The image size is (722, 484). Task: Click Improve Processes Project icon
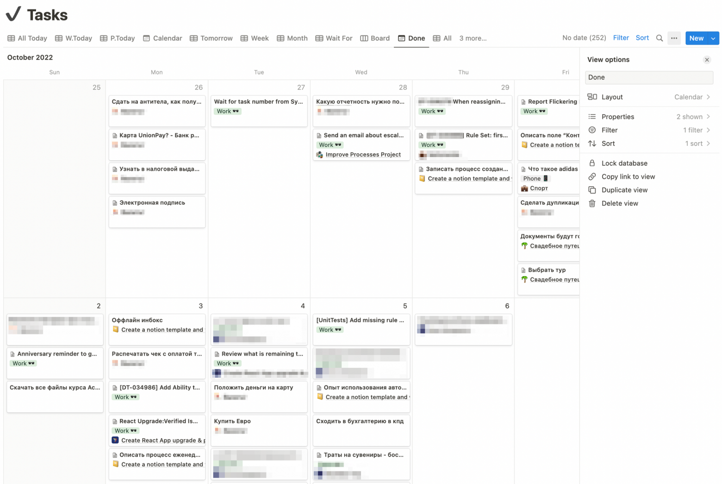[319, 155]
